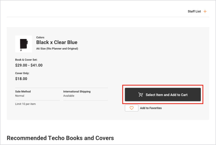
Task: Click the Staff List label
Action: [194, 12]
